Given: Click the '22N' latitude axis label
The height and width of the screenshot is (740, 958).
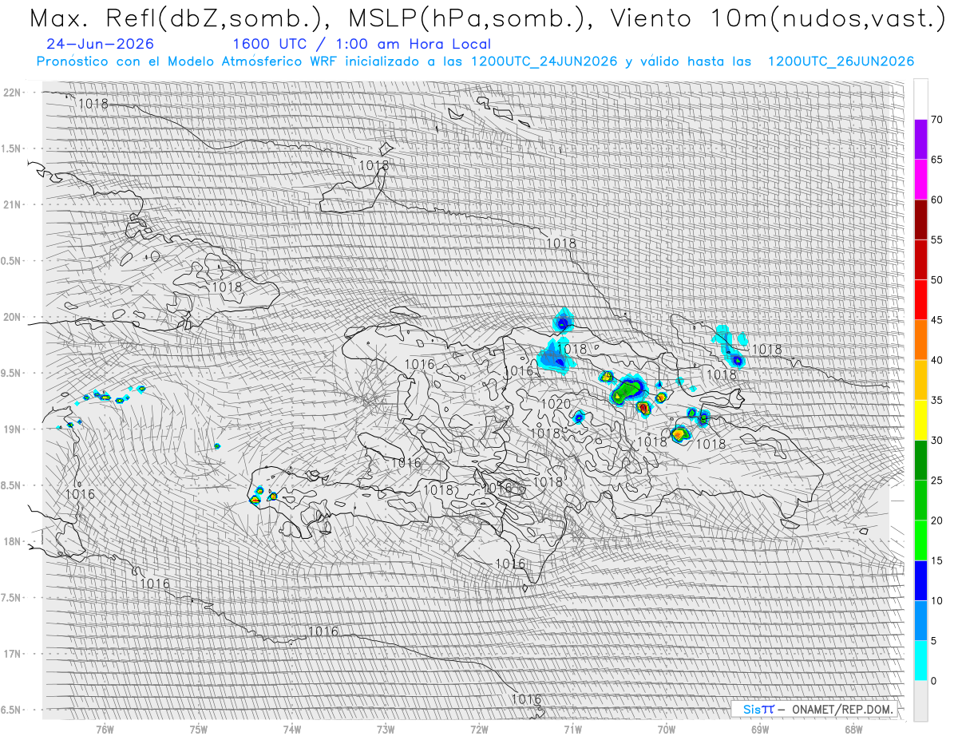Looking at the screenshot, I should (x=13, y=93).
